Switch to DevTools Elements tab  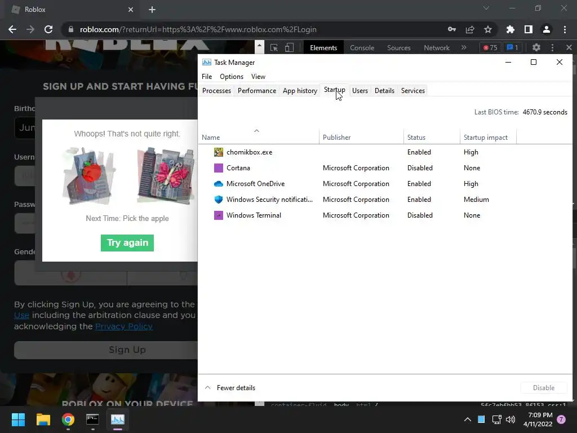pyautogui.click(x=323, y=48)
